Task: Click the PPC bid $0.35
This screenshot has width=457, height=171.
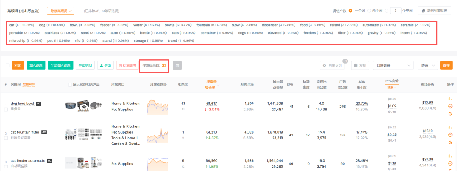Action: (x=391, y=135)
